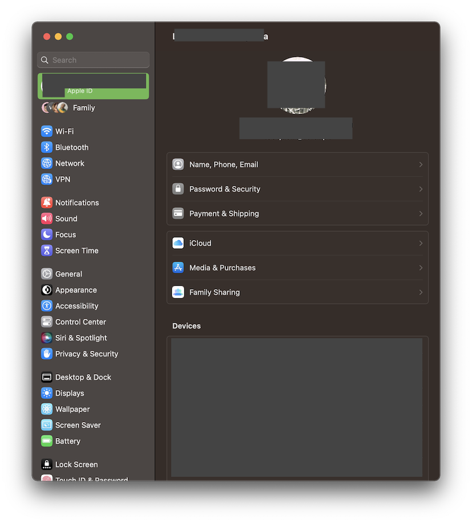Screen dimensions: 472x523
Task: Open the Name, Phone, Email label
Action: [224, 165]
